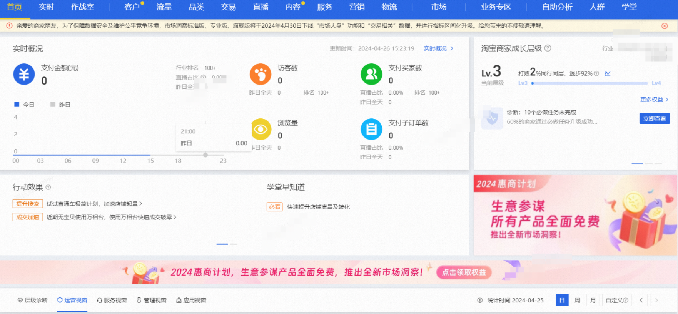
Task: Open help icon next to 行动效果
Action: (48, 187)
